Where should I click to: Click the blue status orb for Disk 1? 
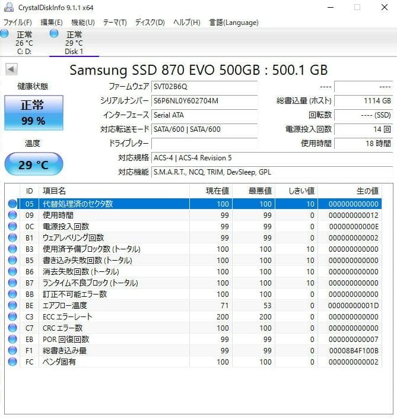54,34
